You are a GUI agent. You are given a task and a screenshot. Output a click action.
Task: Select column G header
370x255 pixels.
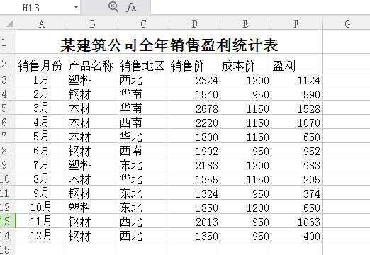click(x=347, y=24)
